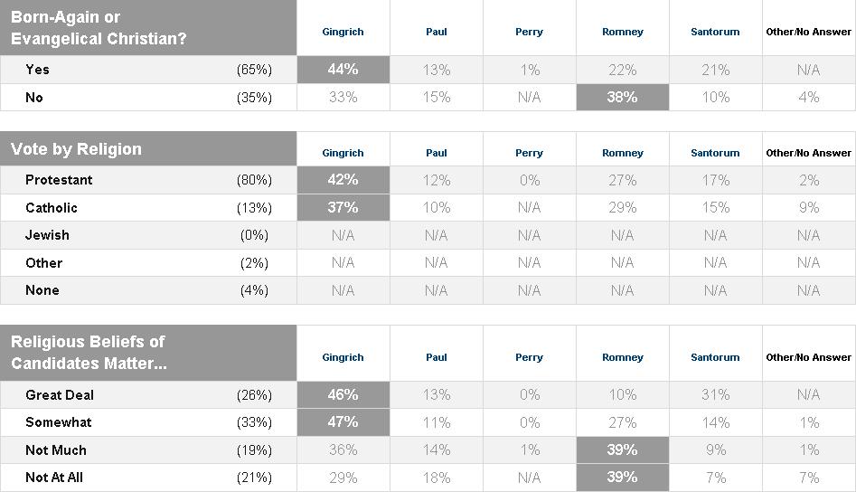Click Gingrich link in Born-Again Christian table
The height and width of the screenshot is (492, 856).
pyautogui.click(x=343, y=32)
